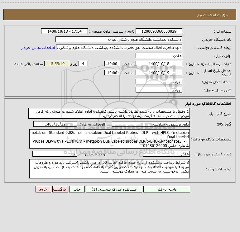Click the response deadline date 1400/10/18
Screen dimensions: 240x232
(159, 64)
